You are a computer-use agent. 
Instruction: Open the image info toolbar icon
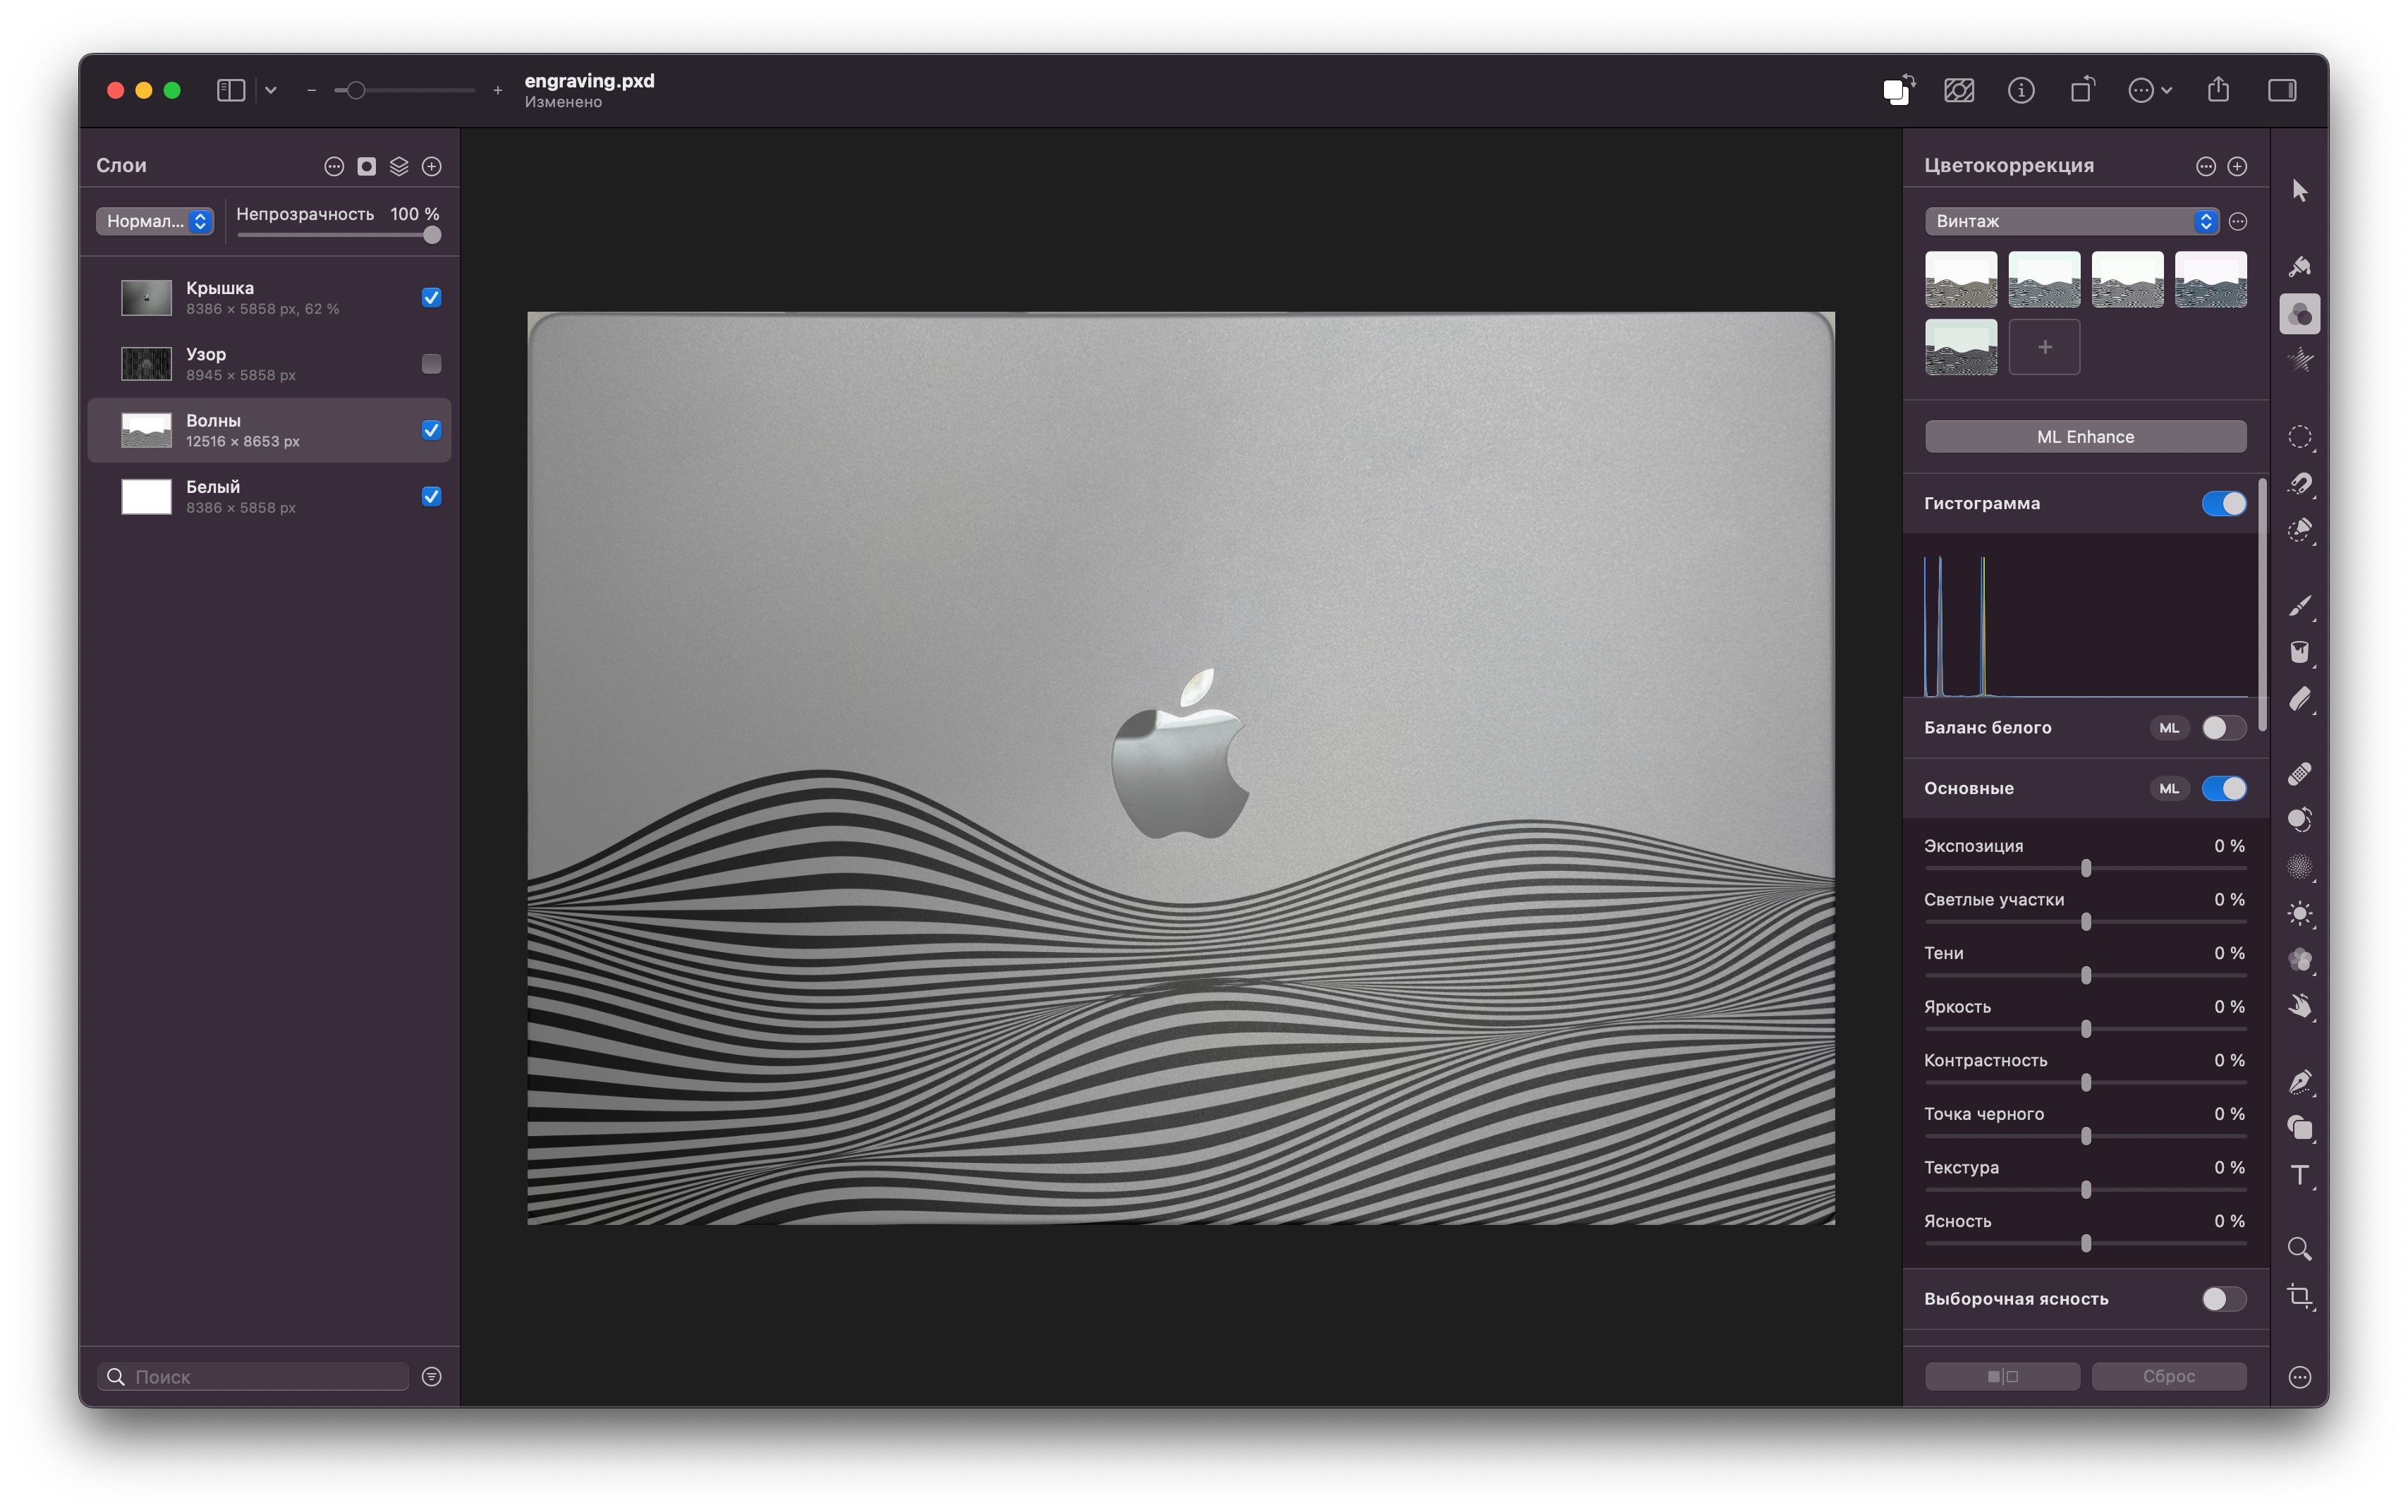pos(2021,90)
